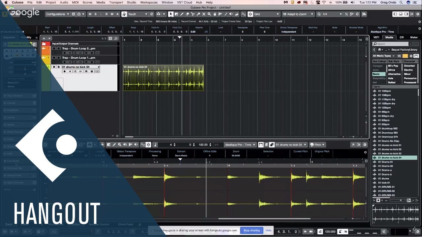Open the 1/4 quantize preset dropdown

click(x=332, y=14)
